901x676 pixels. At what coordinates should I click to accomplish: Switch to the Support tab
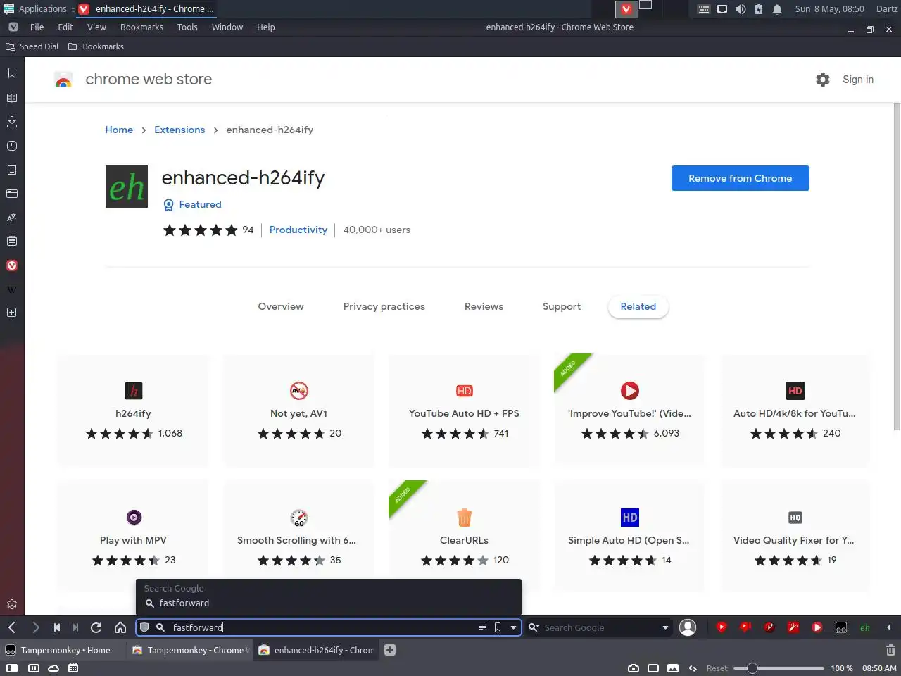562,306
